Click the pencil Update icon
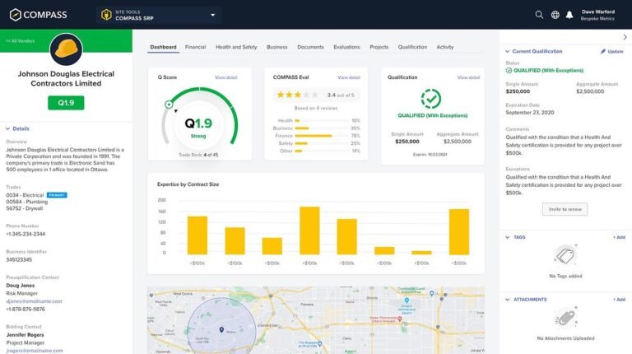This screenshot has height=354, width=632. (603, 51)
